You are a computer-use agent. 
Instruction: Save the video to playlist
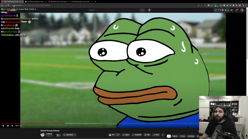[156, 135]
